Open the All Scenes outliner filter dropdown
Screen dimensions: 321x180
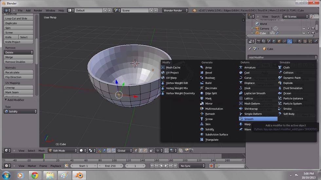point(295,17)
